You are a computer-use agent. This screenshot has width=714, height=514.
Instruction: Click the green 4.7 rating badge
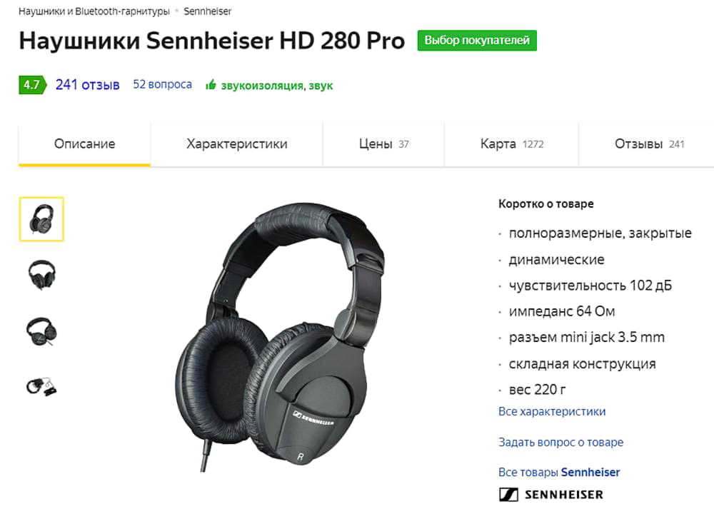pyautogui.click(x=32, y=85)
